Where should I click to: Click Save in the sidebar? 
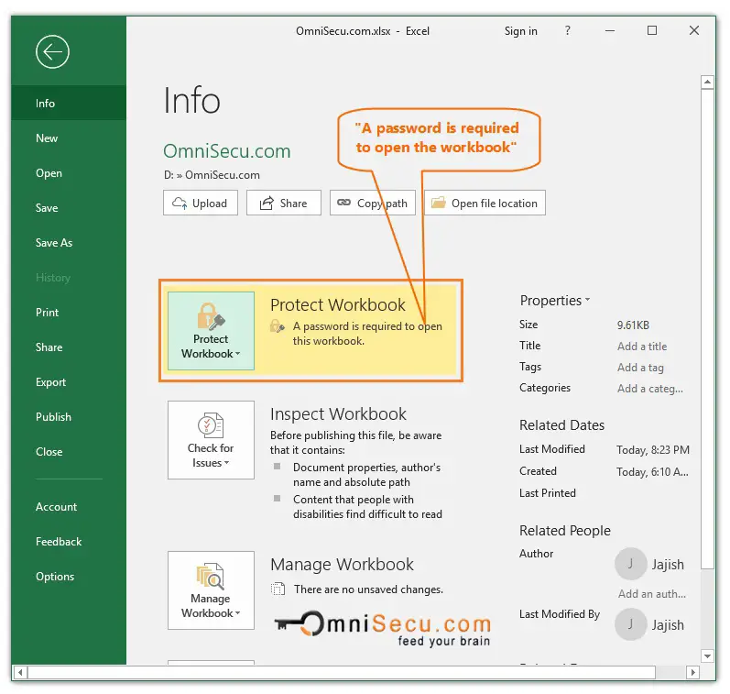coord(69,208)
